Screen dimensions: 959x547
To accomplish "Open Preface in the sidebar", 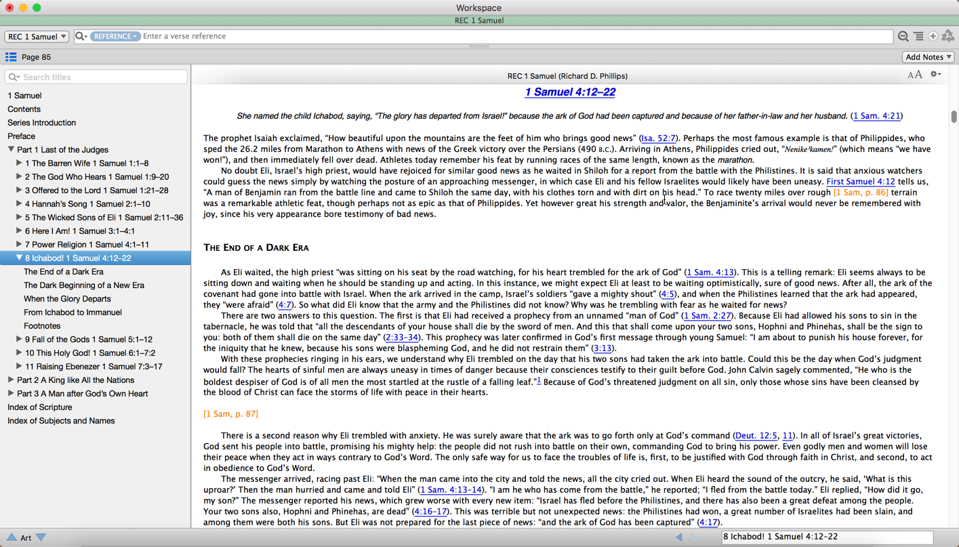I will 21,136.
